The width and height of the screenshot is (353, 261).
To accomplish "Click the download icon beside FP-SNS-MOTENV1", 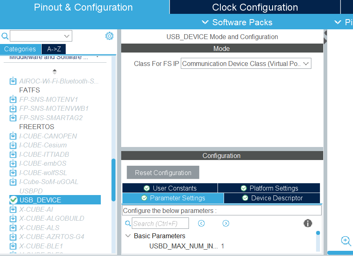I will 13,99.
